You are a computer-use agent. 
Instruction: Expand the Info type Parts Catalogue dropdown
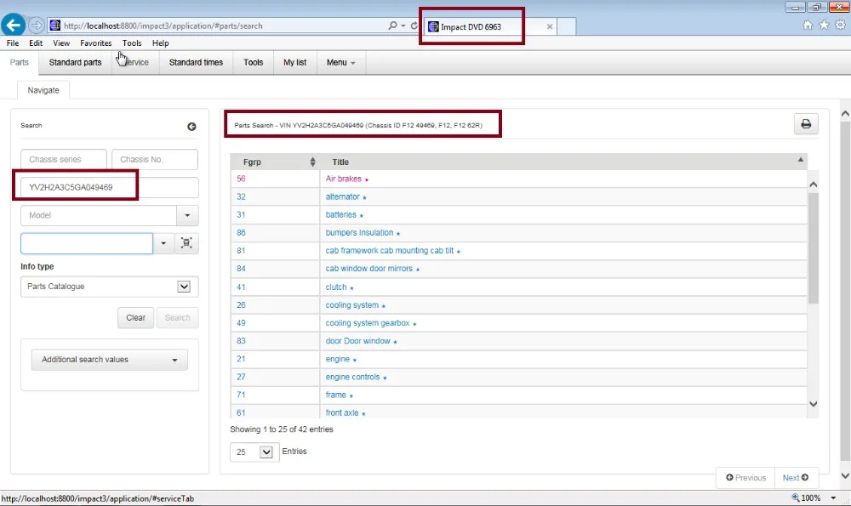tap(184, 287)
